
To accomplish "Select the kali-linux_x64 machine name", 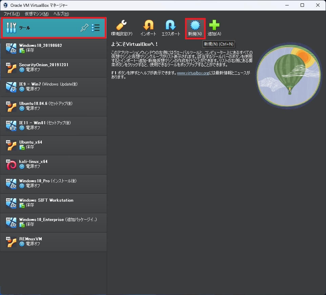I will point(33,162).
